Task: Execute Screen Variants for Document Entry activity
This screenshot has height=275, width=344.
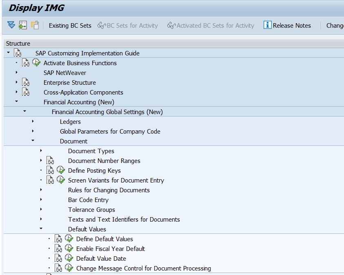Action: pyautogui.click(x=61, y=180)
